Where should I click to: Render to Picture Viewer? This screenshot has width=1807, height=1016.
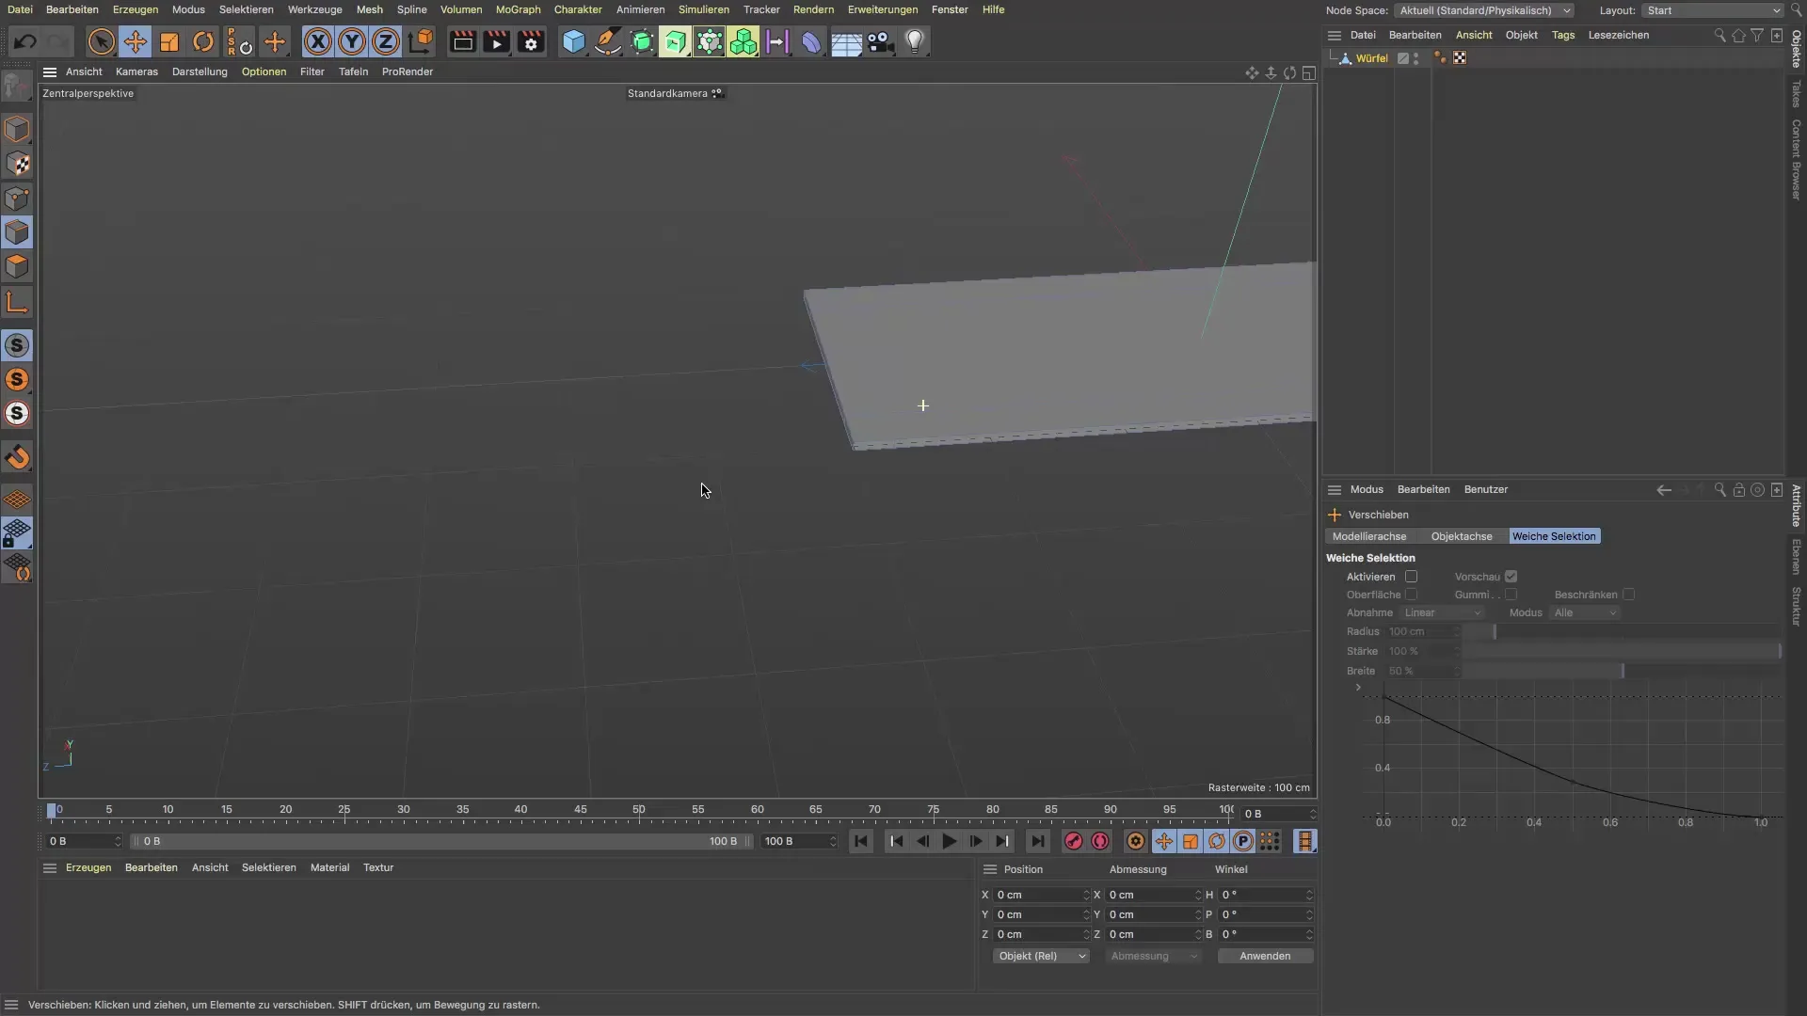[496, 41]
